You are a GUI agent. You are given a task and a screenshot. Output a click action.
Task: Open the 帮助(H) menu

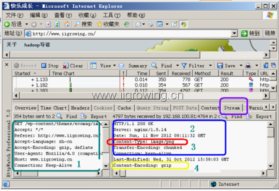coord(136,15)
